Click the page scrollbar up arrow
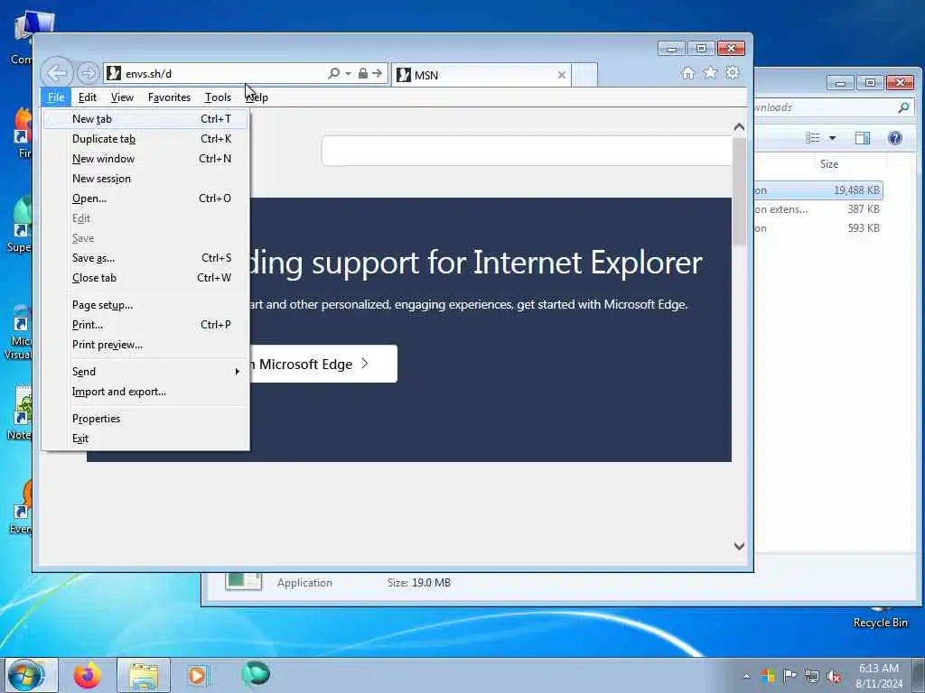The height and width of the screenshot is (693, 925). coord(739,127)
